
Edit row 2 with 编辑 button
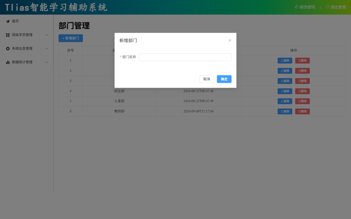pyautogui.click(x=285, y=71)
